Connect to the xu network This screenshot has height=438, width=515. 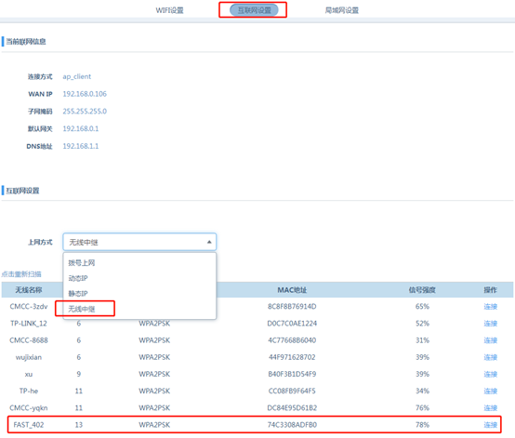[x=491, y=374]
